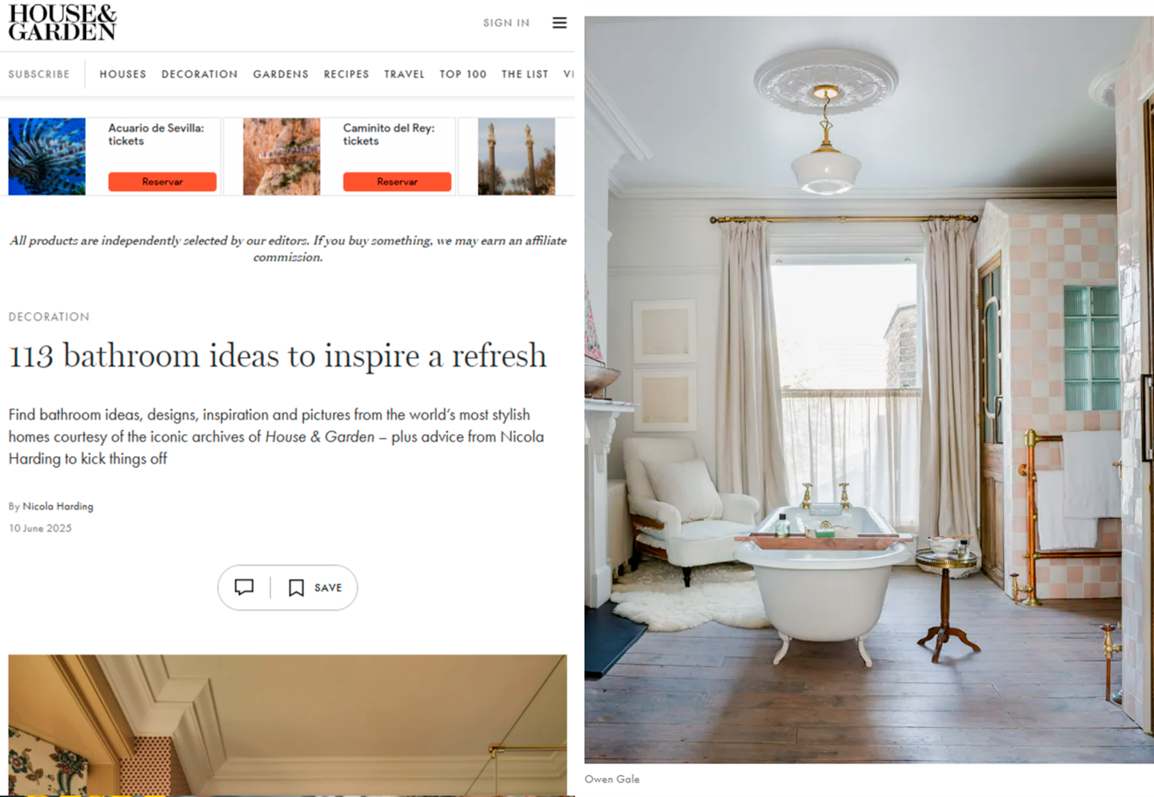The width and height of the screenshot is (1154, 797).
Task: Click the House & Garden logo
Action: point(63,22)
